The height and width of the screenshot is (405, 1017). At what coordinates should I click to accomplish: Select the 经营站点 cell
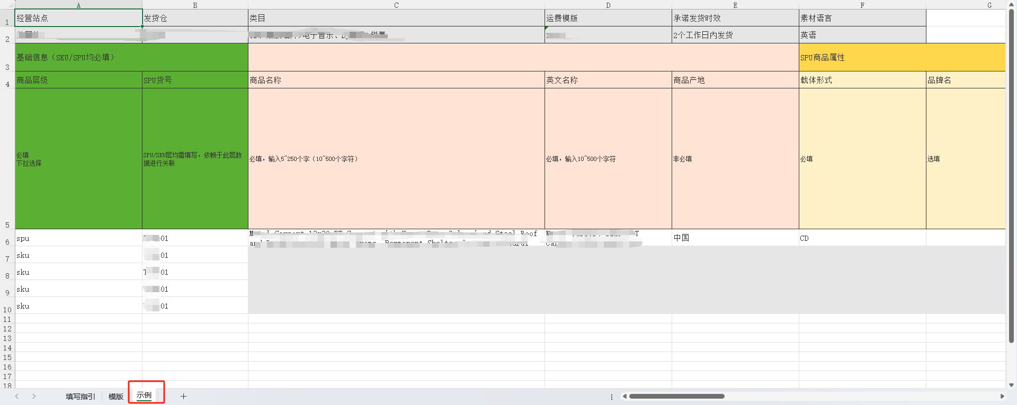pyautogui.click(x=78, y=18)
